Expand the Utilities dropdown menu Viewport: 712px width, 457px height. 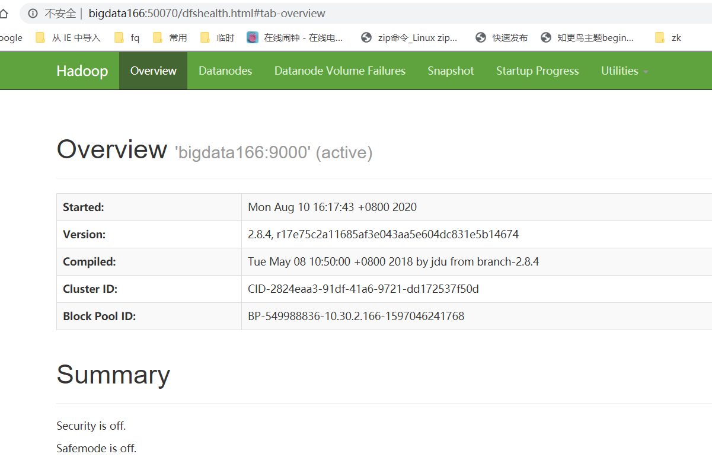point(624,71)
